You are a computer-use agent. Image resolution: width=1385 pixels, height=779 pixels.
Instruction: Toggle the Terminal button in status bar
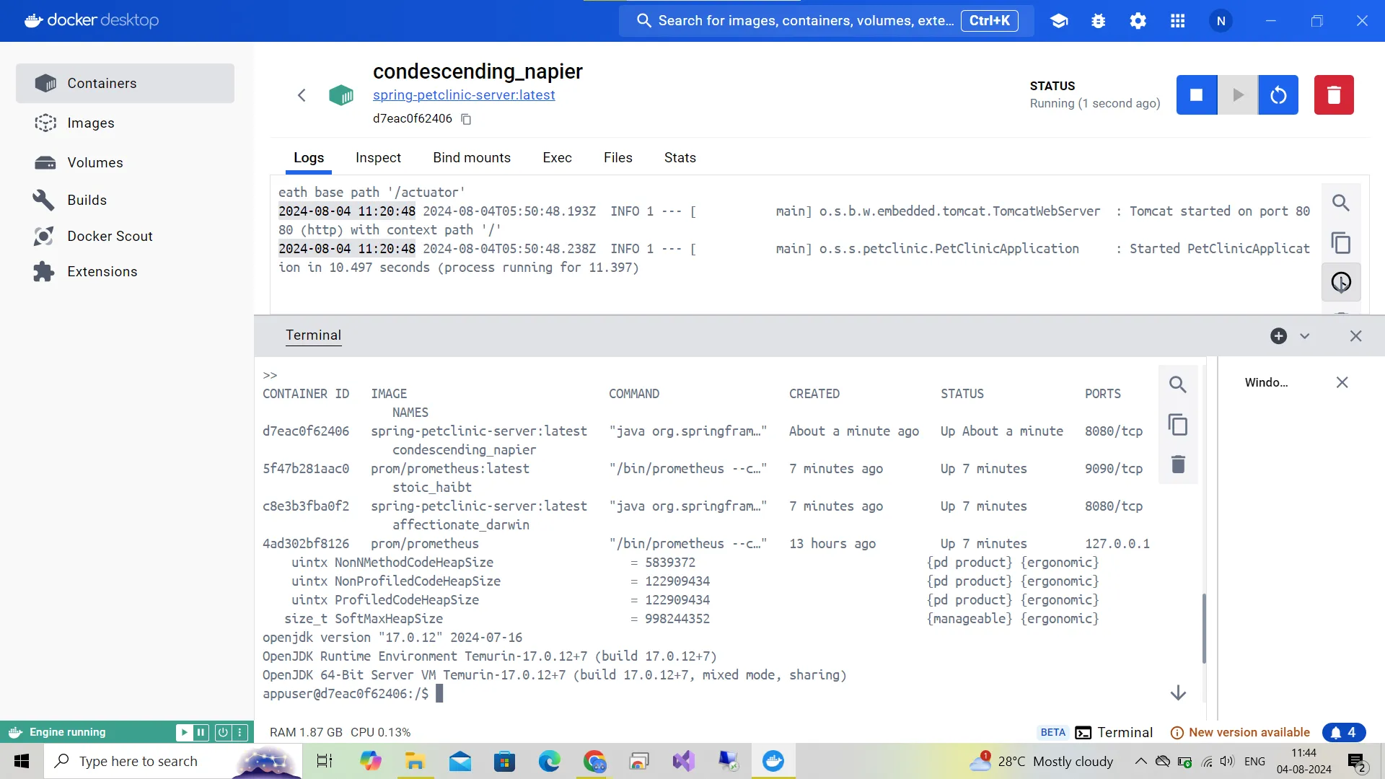point(1114,733)
